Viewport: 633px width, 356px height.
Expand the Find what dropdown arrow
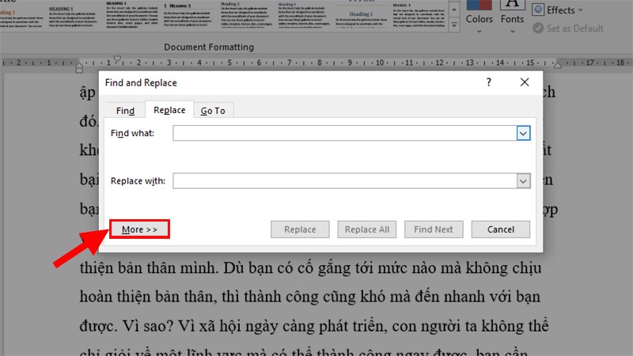[523, 133]
